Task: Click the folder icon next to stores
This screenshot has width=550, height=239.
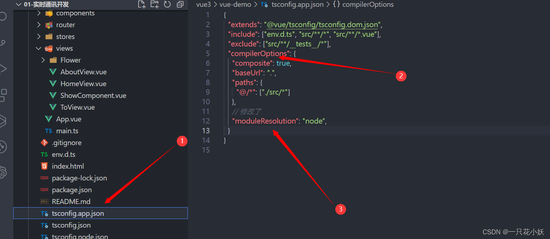Action: click(49, 37)
